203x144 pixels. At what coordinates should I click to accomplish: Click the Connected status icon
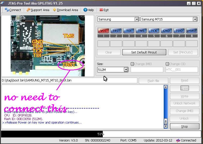pos(178,140)
